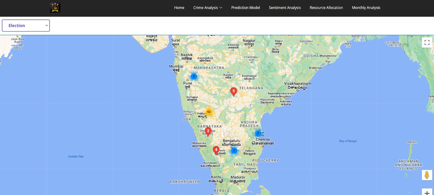Click the Bhubaneswar city label

(x=328, y=56)
